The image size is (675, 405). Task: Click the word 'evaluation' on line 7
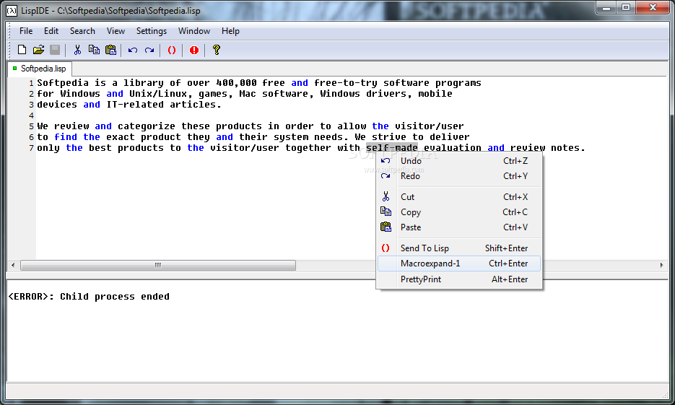453,148
